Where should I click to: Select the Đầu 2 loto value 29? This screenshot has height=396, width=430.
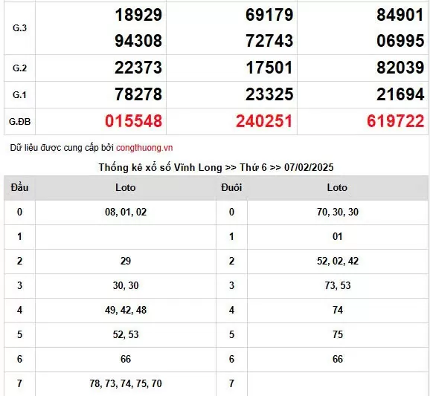point(126,261)
